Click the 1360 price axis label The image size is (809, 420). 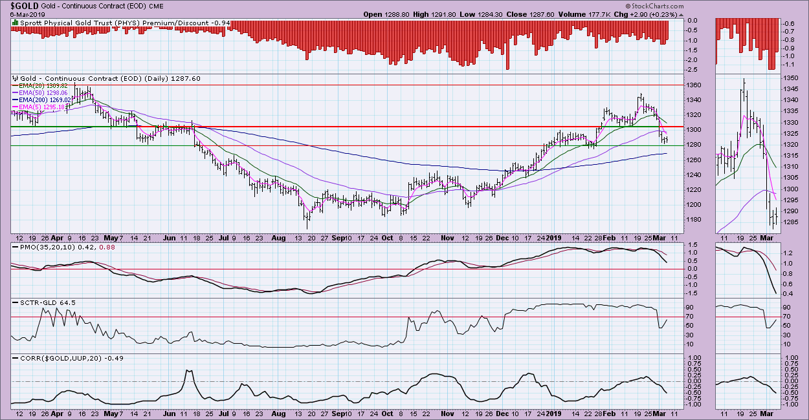point(693,85)
